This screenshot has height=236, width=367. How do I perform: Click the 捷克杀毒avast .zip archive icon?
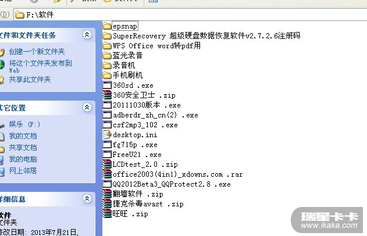[x=107, y=203]
